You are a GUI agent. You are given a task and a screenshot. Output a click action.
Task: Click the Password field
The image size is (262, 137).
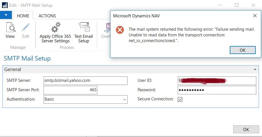[217, 90]
